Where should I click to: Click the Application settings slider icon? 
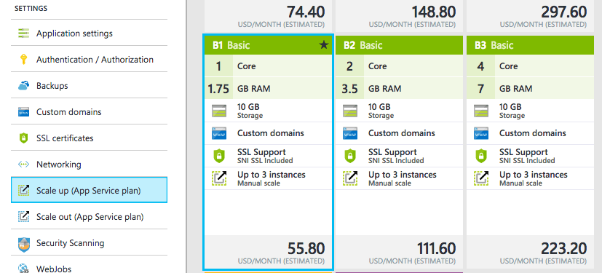(x=24, y=33)
